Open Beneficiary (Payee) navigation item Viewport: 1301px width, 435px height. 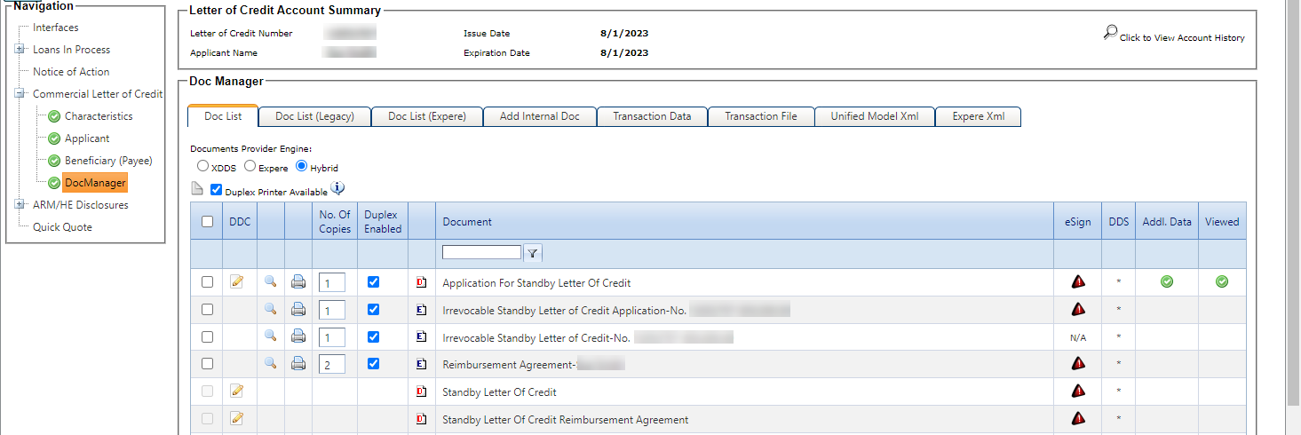tap(108, 161)
